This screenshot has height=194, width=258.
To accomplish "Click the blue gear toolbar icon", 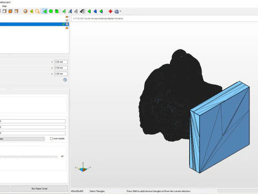I will pyautogui.click(x=117, y=11).
